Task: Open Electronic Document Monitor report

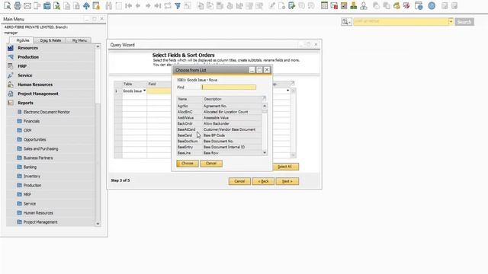Action: pos(47,112)
